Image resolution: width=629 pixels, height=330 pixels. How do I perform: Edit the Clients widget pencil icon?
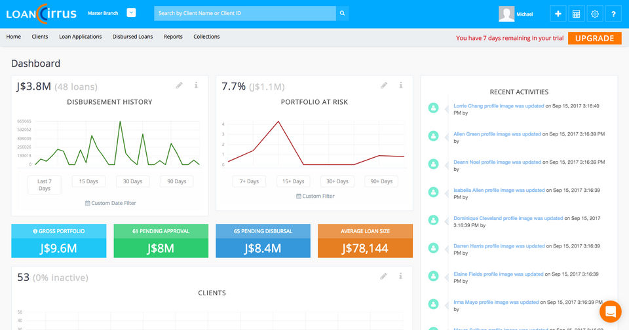pyautogui.click(x=383, y=276)
